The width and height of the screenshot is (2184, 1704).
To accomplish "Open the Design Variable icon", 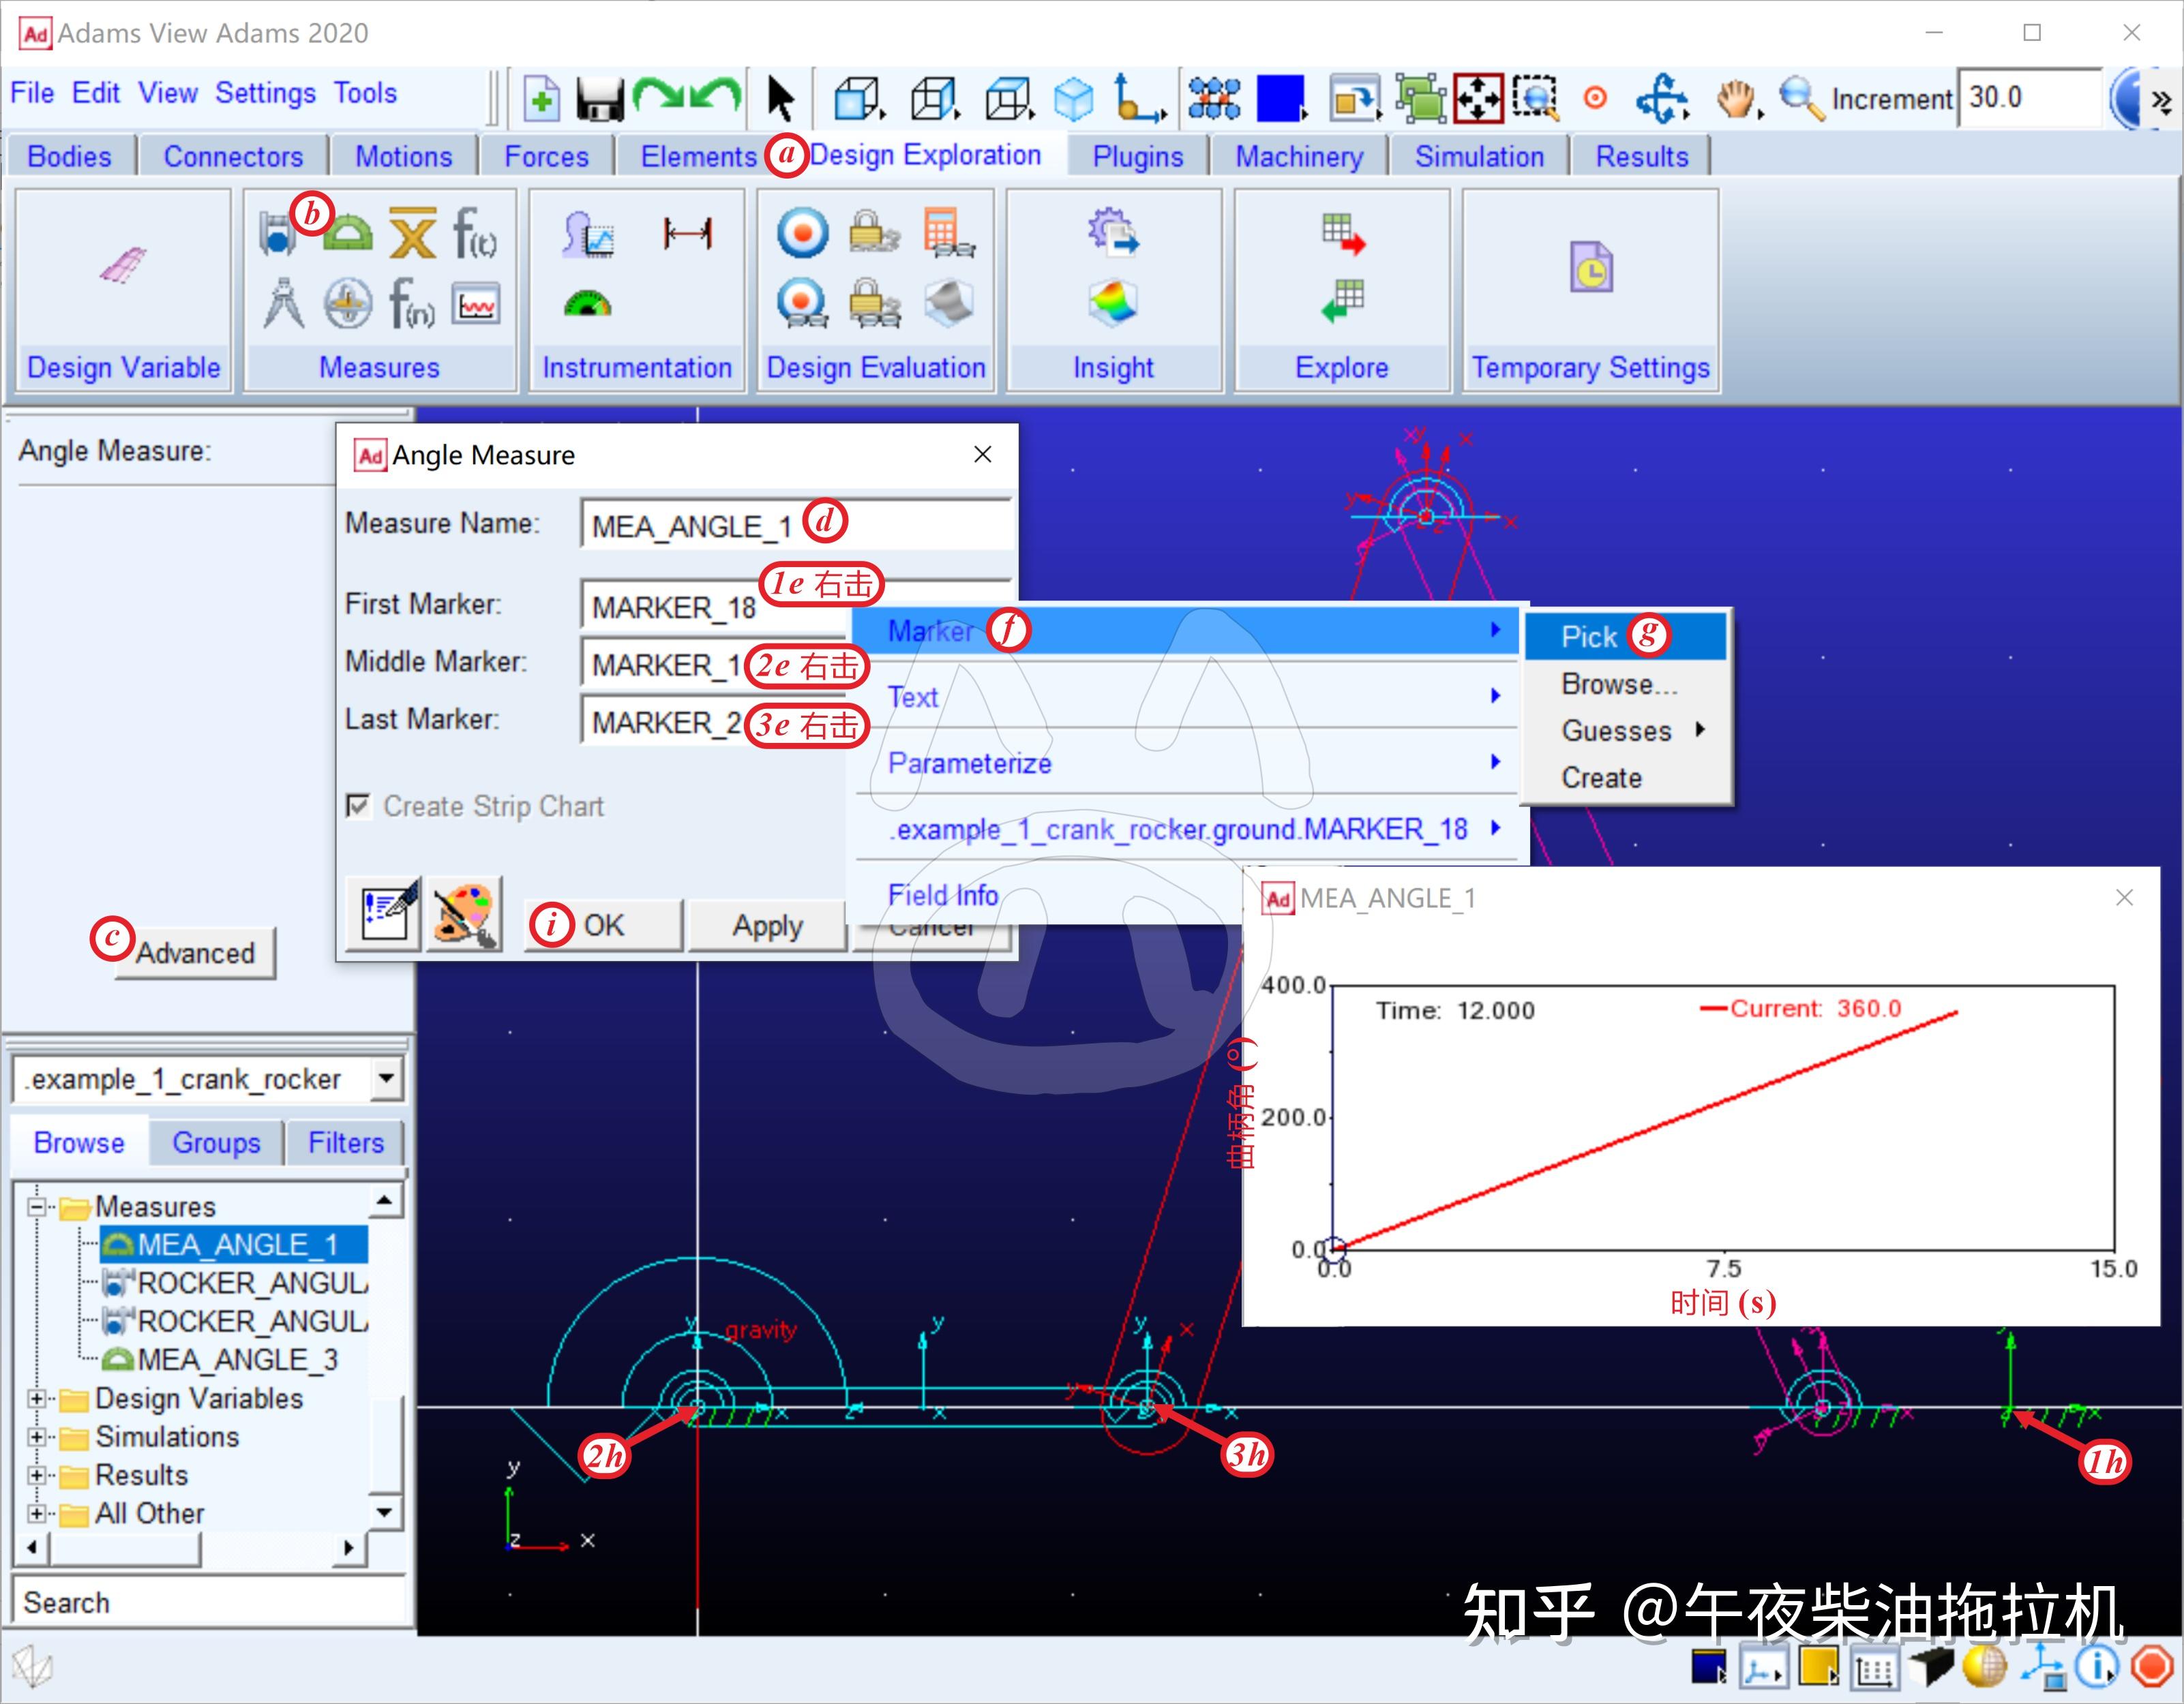I will (x=124, y=266).
